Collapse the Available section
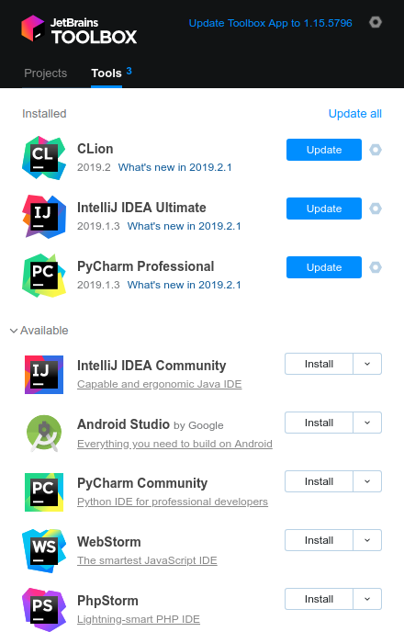Screen dimensions: 404x643 [x=14, y=331]
